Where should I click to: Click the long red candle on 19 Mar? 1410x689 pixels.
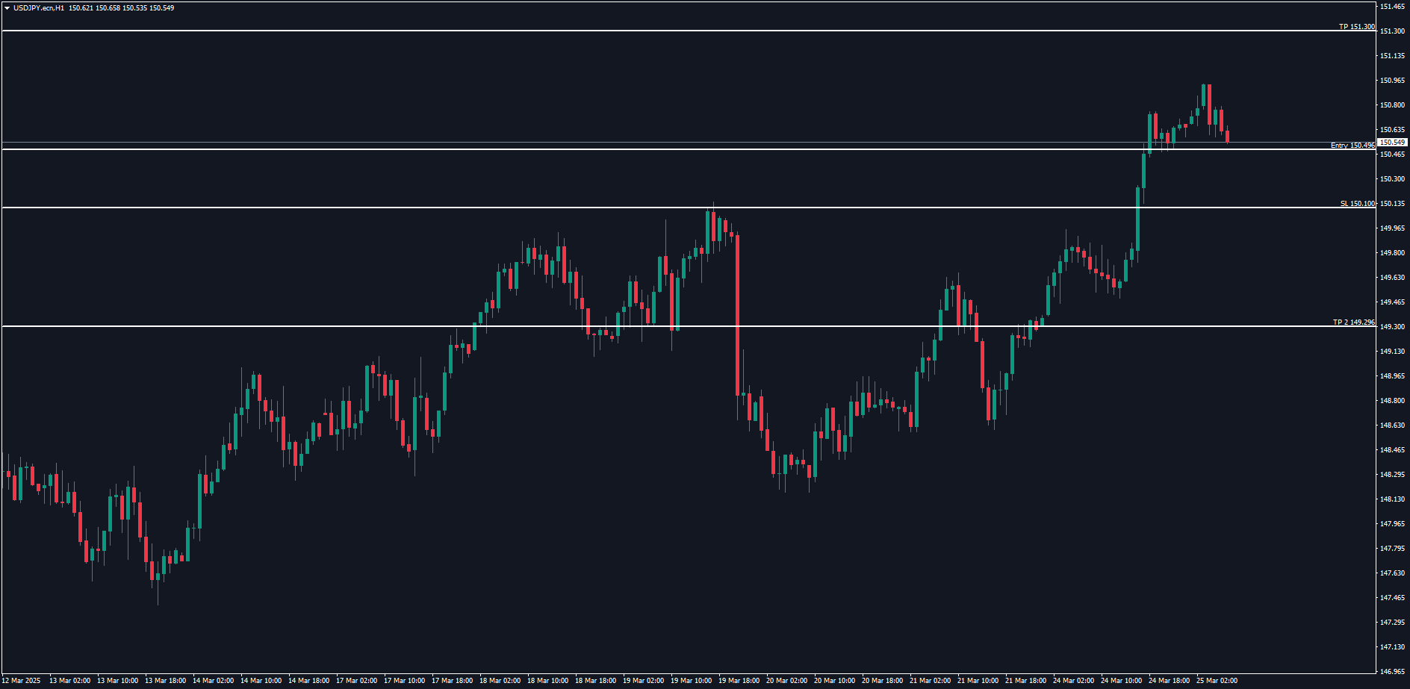pos(738,314)
